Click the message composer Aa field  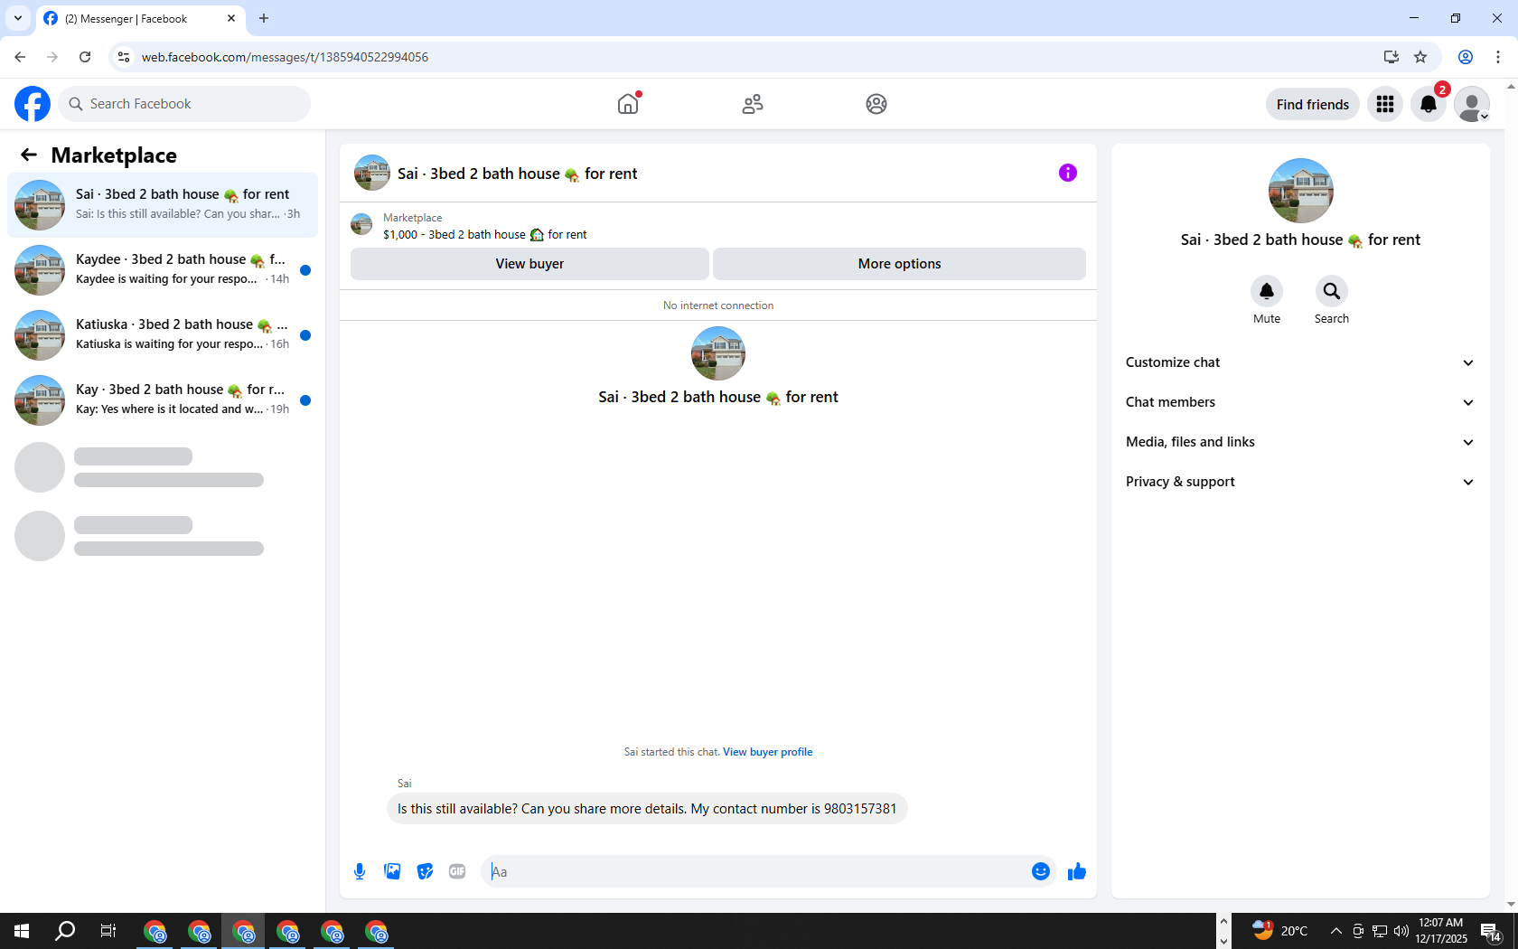point(754,871)
